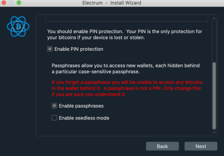Click the Electrum - Install Wizard title bar
This screenshot has height=156, width=224.
(112, 3)
